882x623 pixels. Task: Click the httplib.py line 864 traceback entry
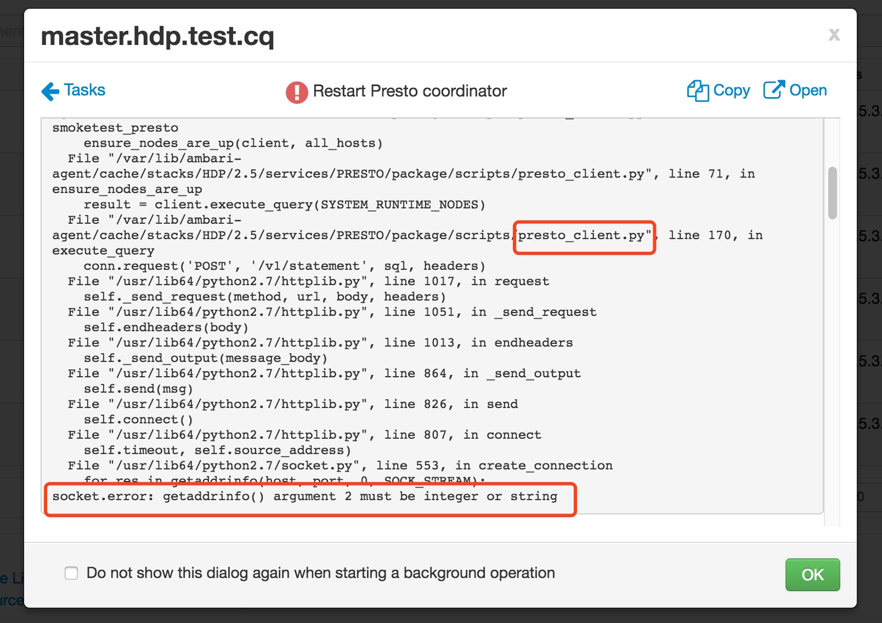324,373
